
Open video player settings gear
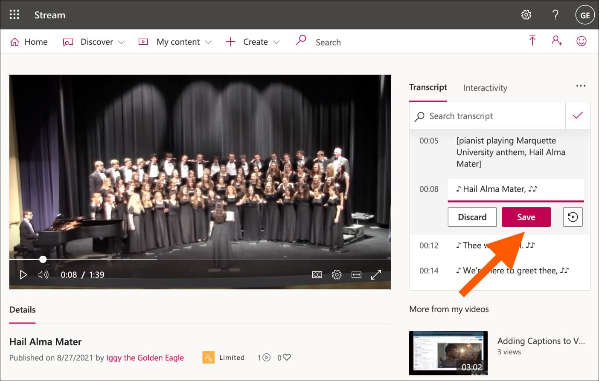pos(337,275)
